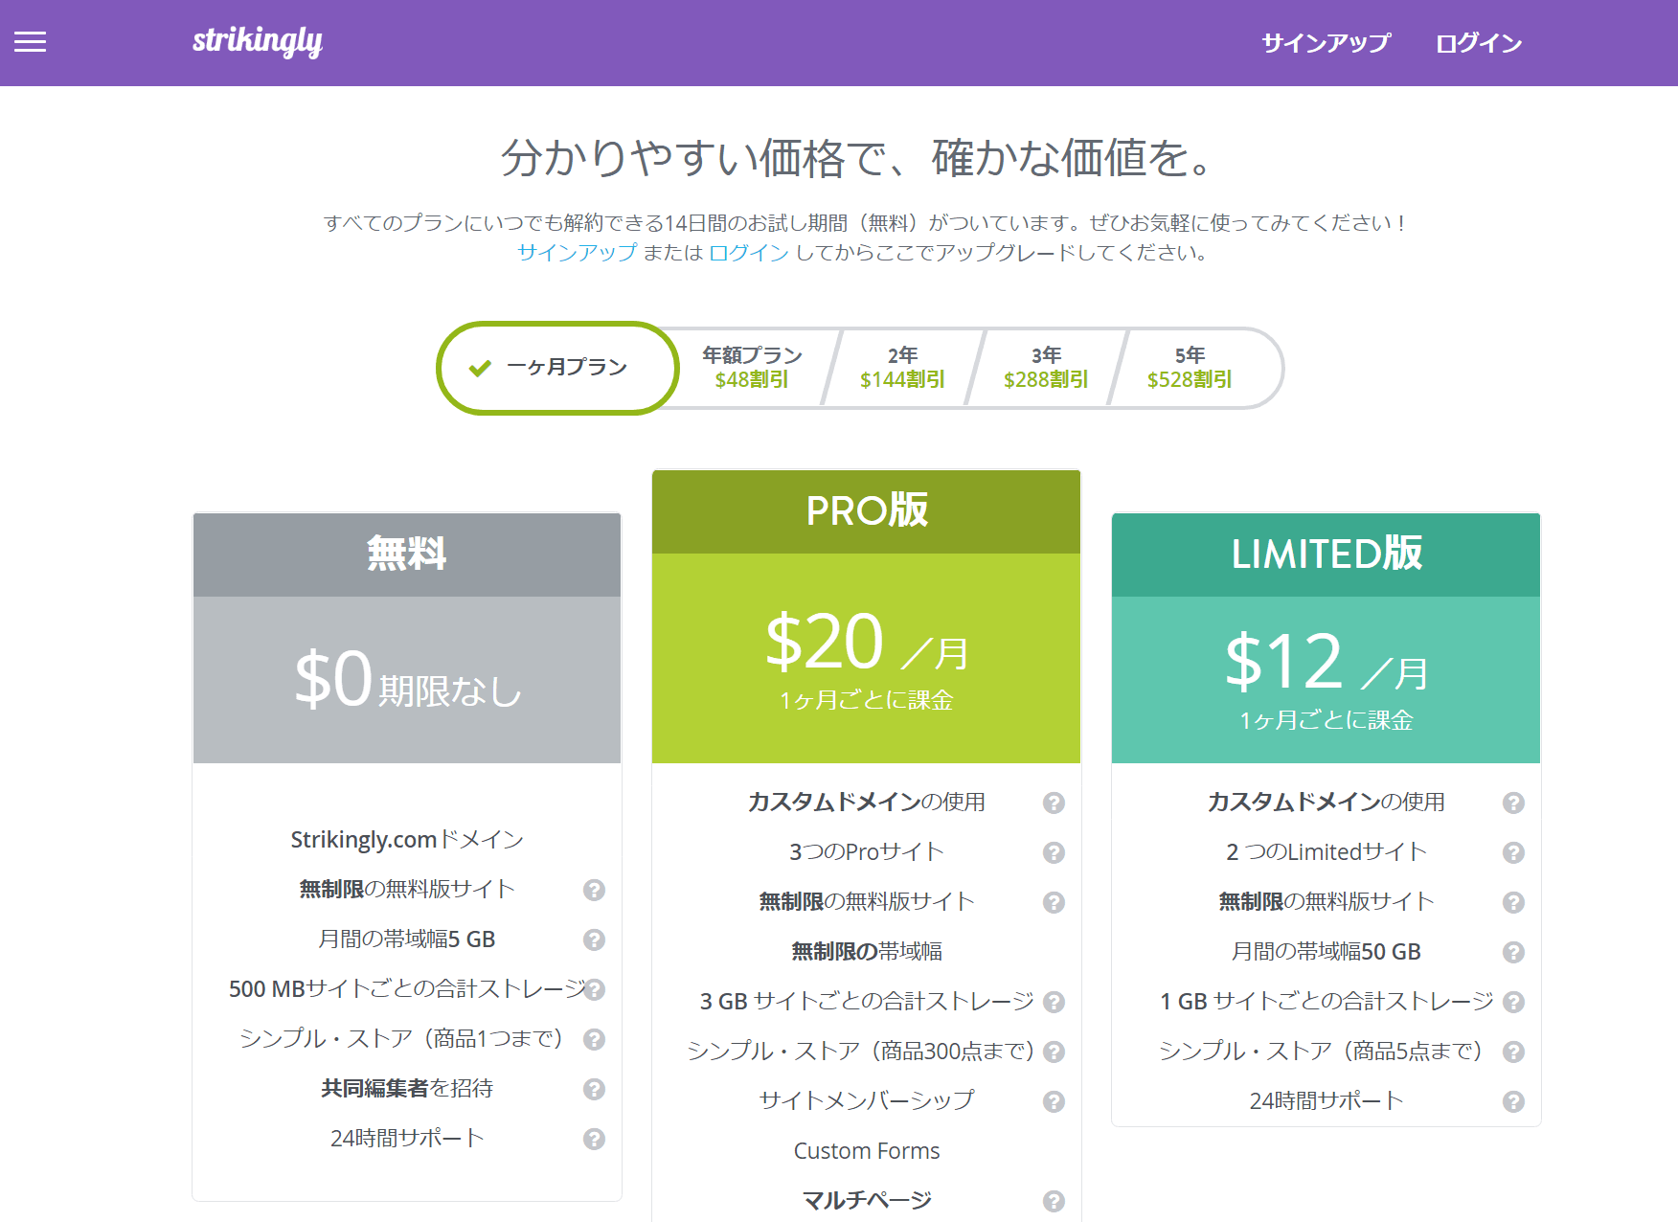Select the 年額プラン billing option

click(x=753, y=367)
